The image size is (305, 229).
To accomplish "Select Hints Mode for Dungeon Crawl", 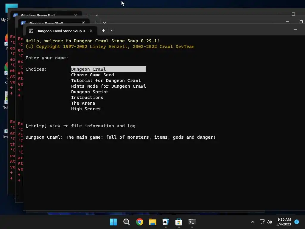I will tap(108, 86).
